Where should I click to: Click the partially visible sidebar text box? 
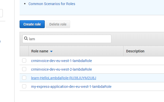coord(1,13)
